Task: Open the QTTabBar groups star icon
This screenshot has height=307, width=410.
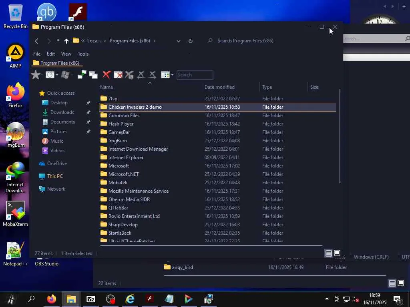Action: click(36, 75)
